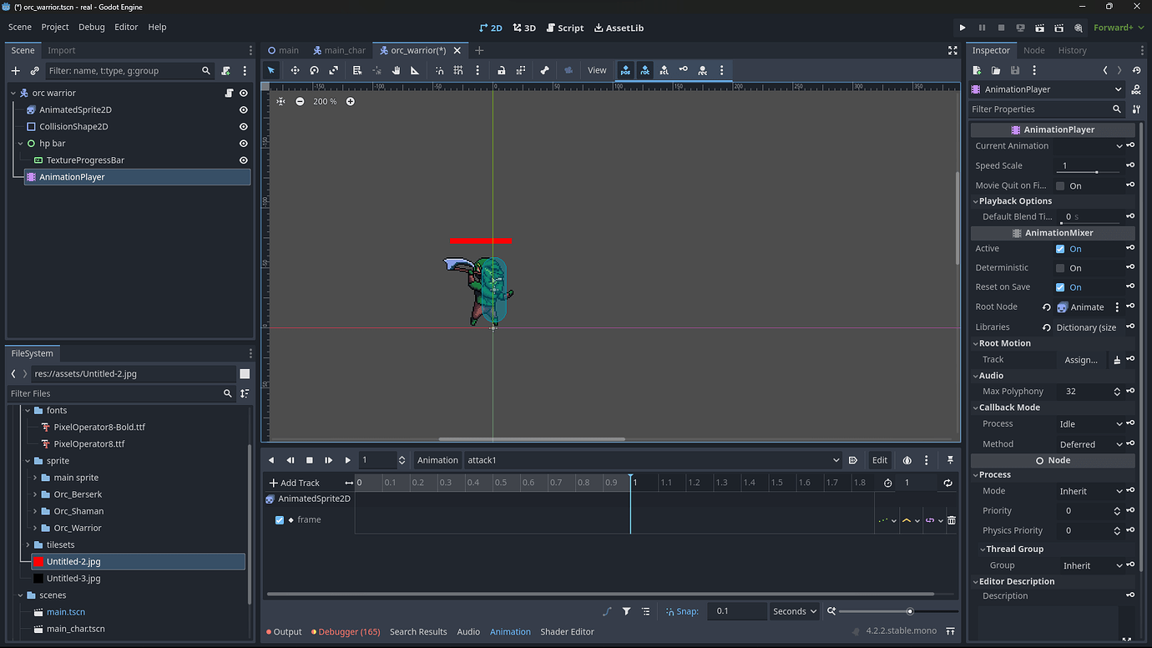Toggle onion skinning in the animation panel

(x=907, y=460)
